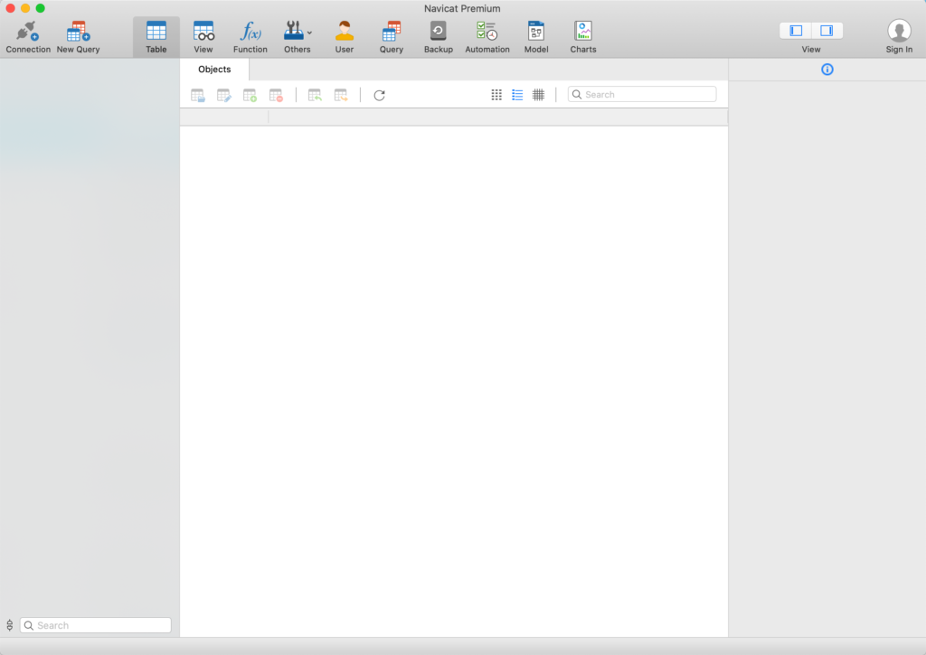Select the Table toolbar button
The width and height of the screenshot is (926, 655).
pyautogui.click(x=156, y=36)
